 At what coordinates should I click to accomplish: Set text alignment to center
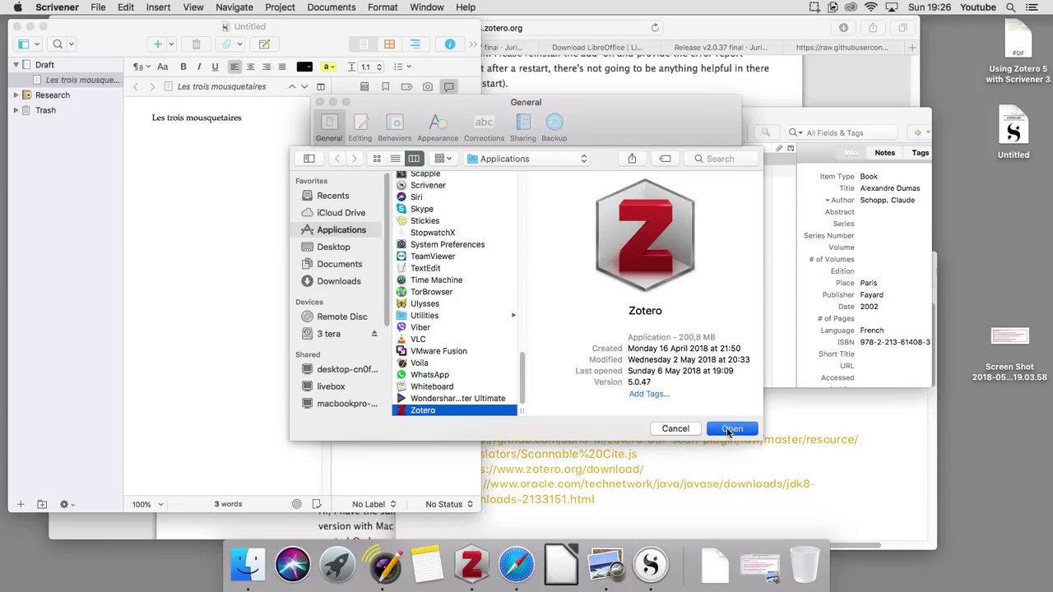tap(251, 67)
